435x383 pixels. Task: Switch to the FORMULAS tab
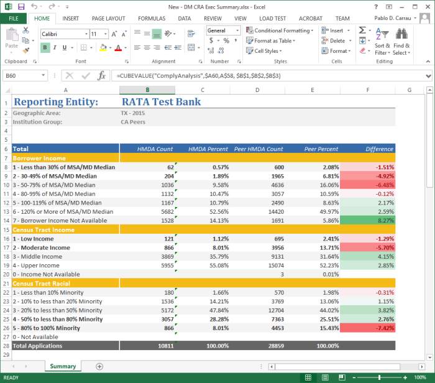point(152,18)
